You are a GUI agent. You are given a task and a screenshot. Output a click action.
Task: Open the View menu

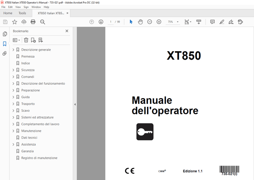pyautogui.click(x=18, y=7)
